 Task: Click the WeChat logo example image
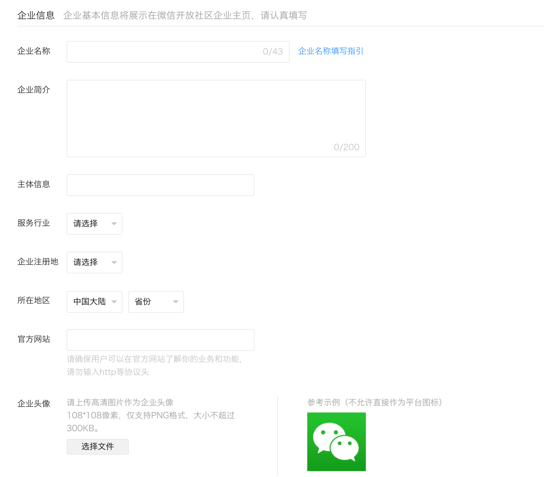tap(336, 442)
